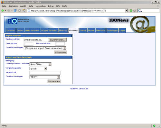Screen dimensions: 161x128
Task: Open the Vergleichsoperator gleich dropdown
Action: [x=38, y=69]
